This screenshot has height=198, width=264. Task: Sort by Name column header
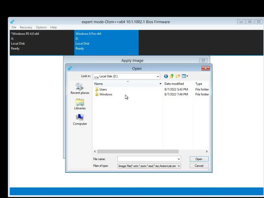126,84
